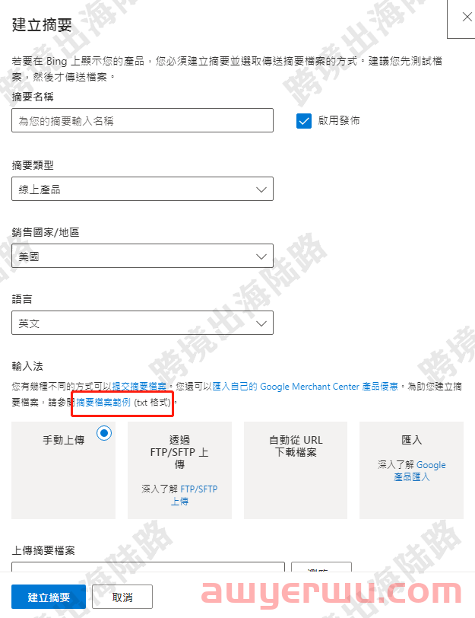Choose the 自動從 URL 下載檔案 method tile
This screenshot has width=475, height=618.
click(x=296, y=470)
